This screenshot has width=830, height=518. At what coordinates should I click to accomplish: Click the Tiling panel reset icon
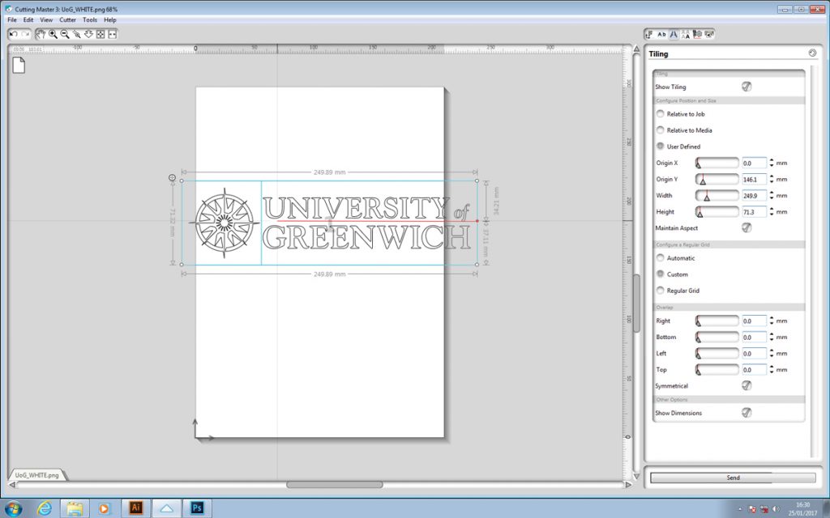click(812, 53)
